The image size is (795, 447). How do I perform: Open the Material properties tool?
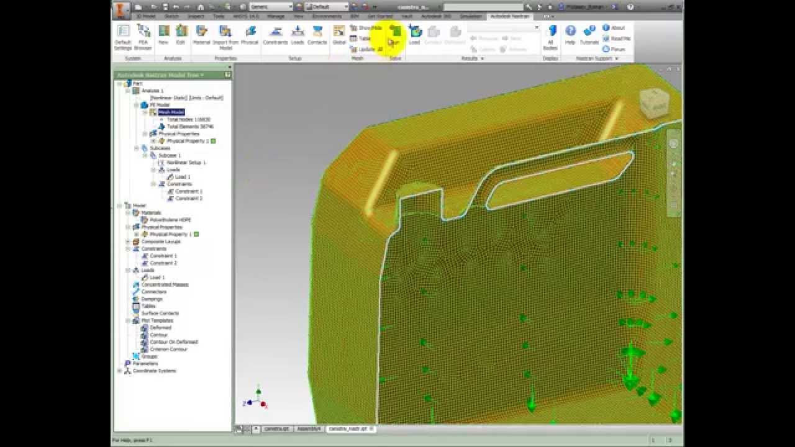tap(201, 35)
